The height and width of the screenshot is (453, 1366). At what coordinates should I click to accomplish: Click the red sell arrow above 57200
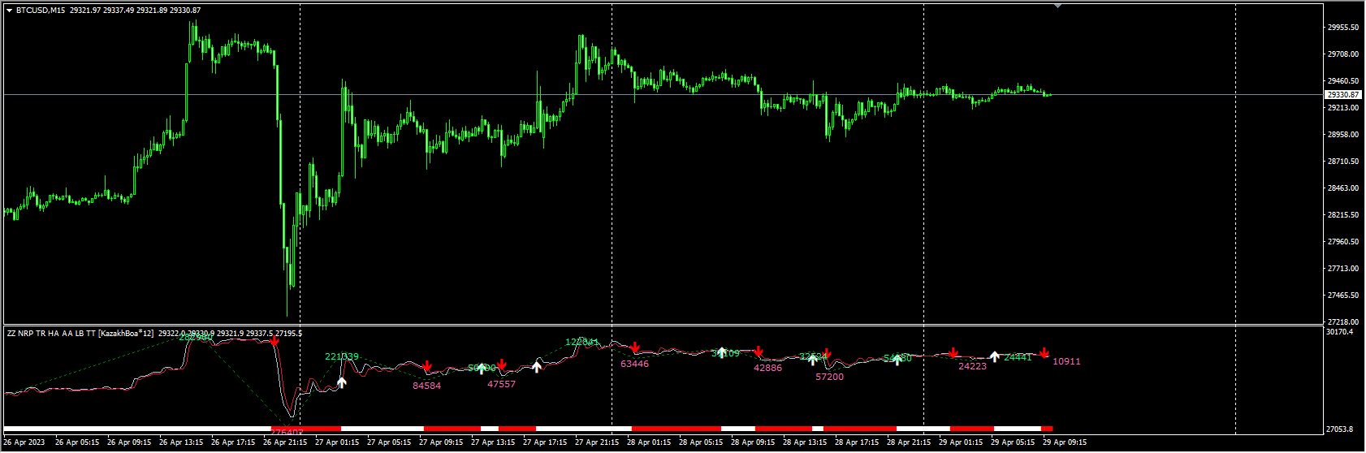827,355
